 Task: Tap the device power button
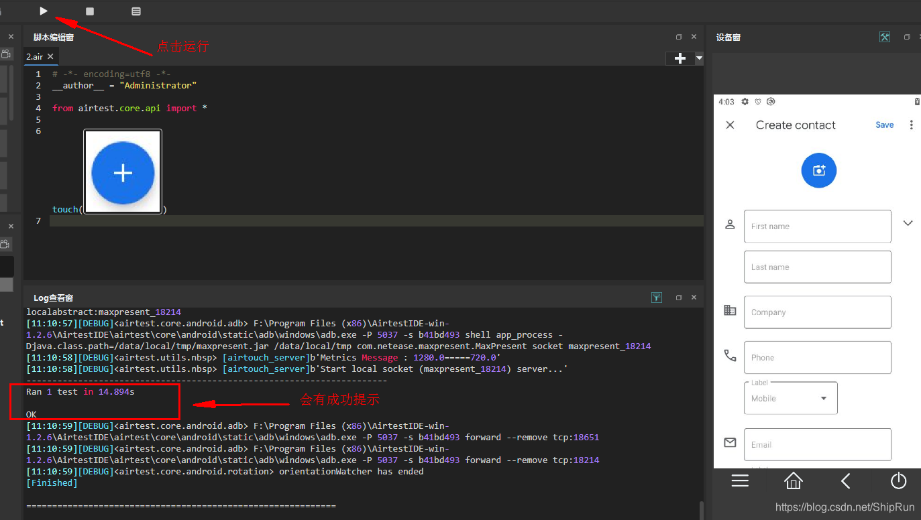click(899, 481)
